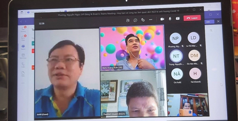Open Activity in Teams sidebar
This screenshot has height=121, width=238.
click(x=23, y=29)
